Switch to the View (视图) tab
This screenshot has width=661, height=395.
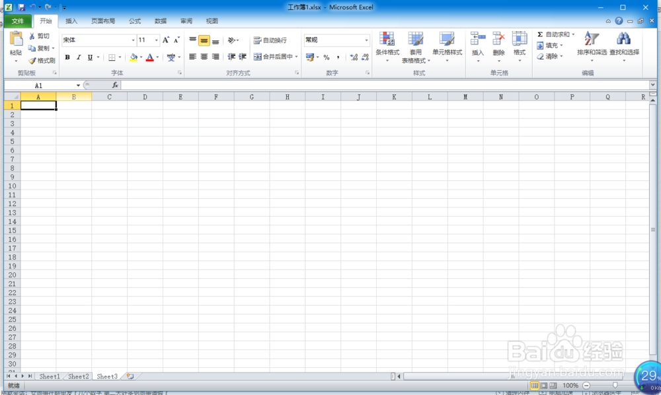click(212, 21)
